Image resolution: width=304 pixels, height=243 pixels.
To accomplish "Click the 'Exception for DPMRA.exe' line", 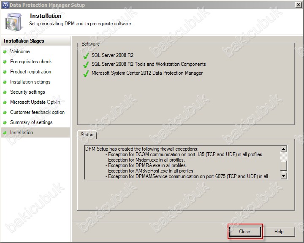I will (146, 165).
